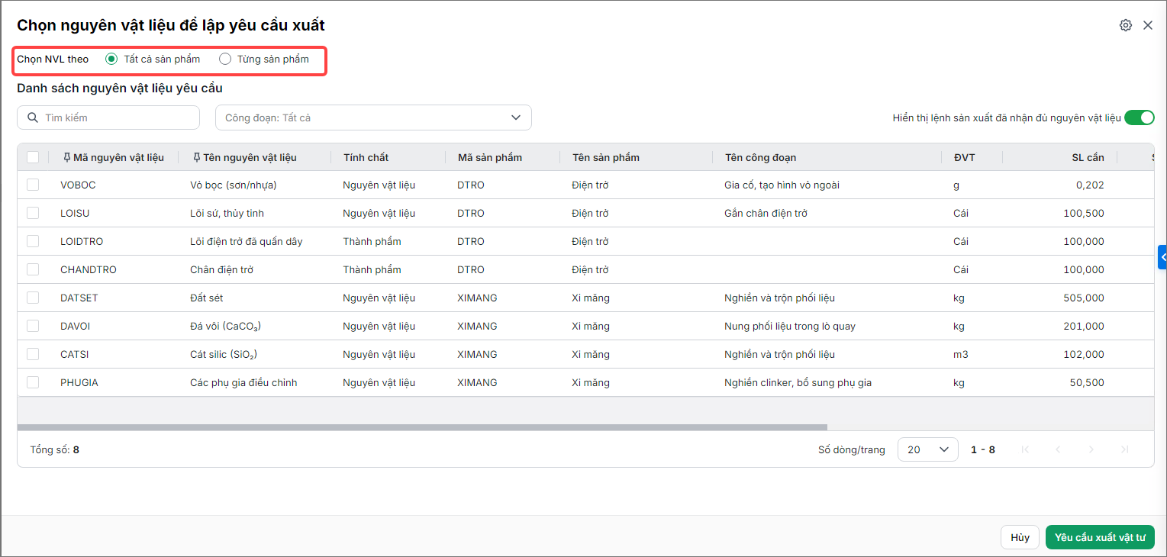Click code cell PHUGIA

(79, 382)
